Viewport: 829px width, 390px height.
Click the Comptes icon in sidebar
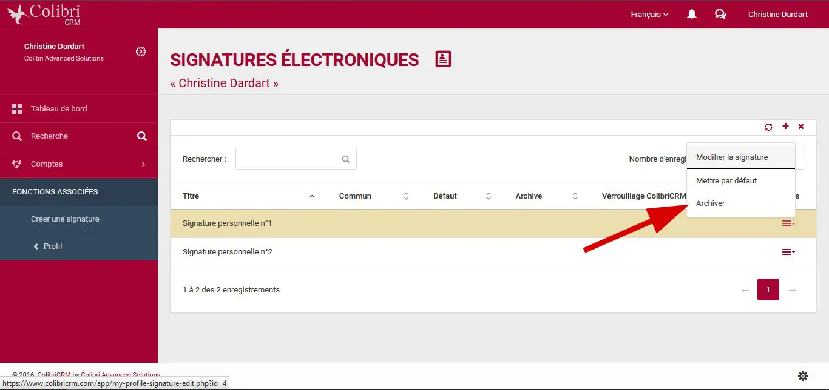coord(17,164)
